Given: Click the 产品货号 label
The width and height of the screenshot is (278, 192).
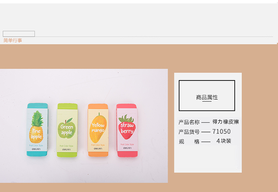Looking at the screenshot, I should pos(189,132).
